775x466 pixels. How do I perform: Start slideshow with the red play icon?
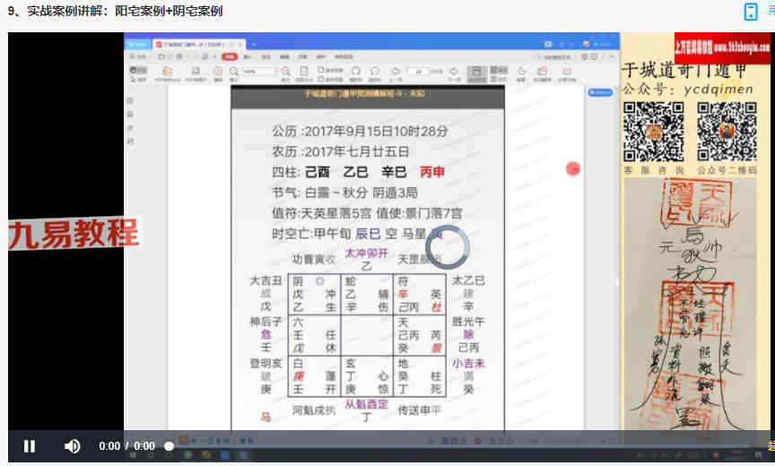[x=218, y=71]
